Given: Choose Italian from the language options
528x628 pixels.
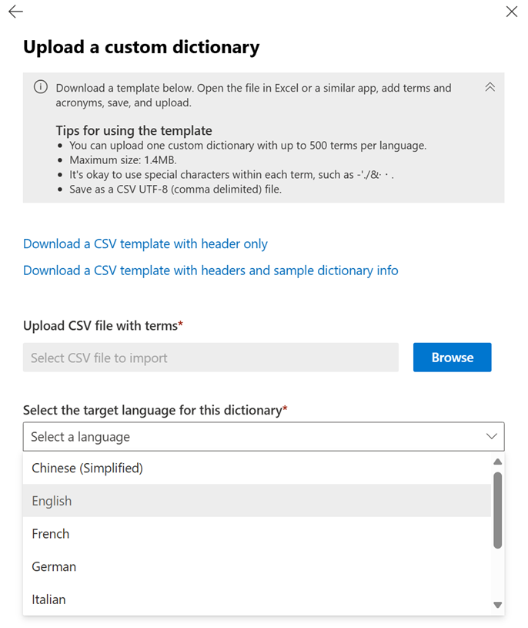Looking at the screenshot, I should [48, 599].
